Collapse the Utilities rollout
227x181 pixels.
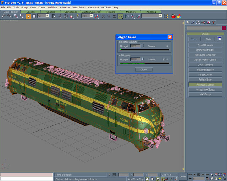(205, 34)
